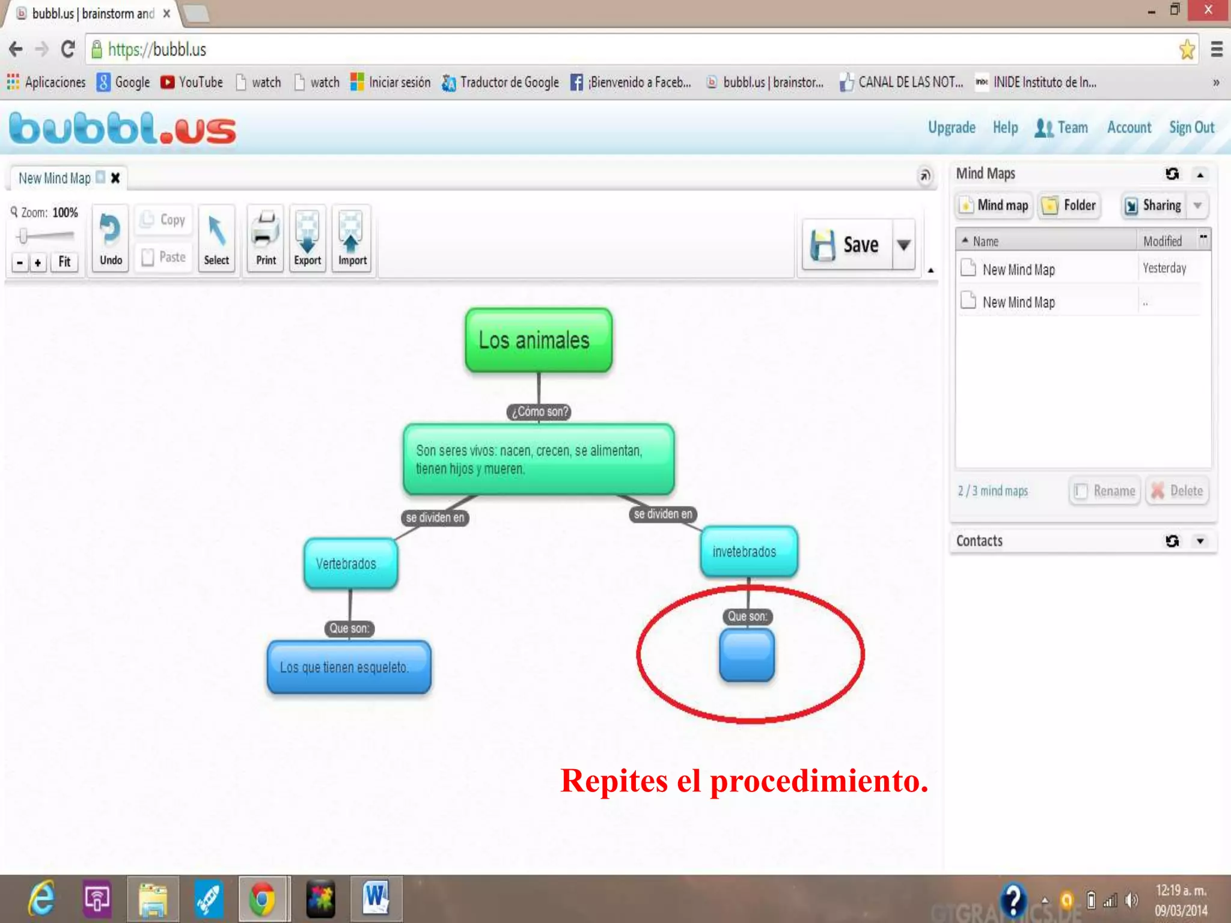This screenshot has height=923, width=1231.
Task: Click the address bar URL
Action: point(157,50)
